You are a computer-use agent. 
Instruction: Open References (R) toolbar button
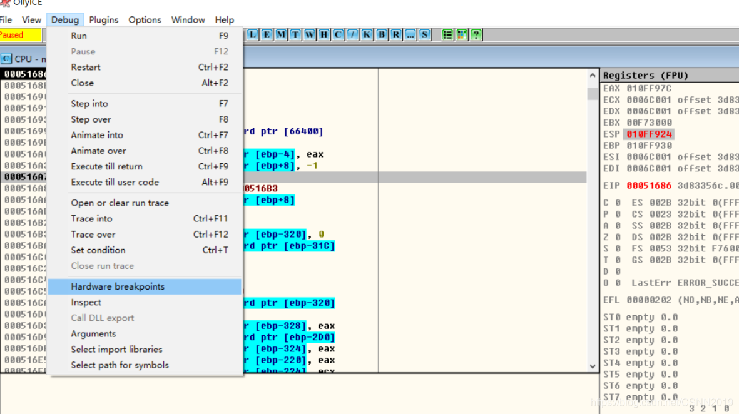tap(396, 34)
